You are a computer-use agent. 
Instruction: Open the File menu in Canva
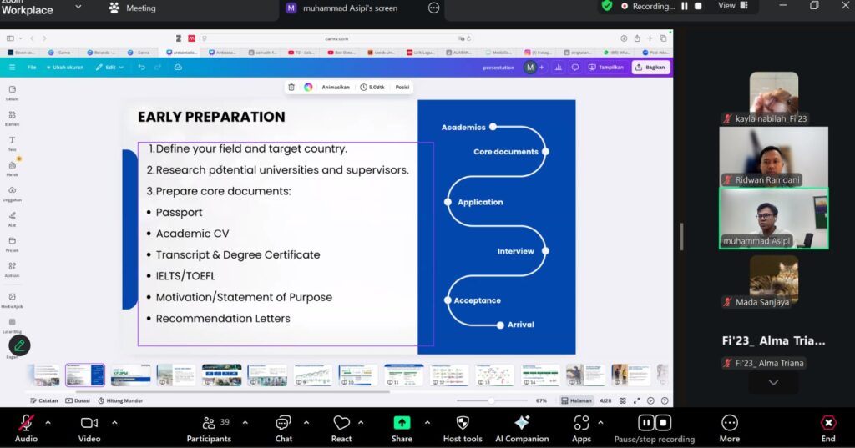point(32,68)
